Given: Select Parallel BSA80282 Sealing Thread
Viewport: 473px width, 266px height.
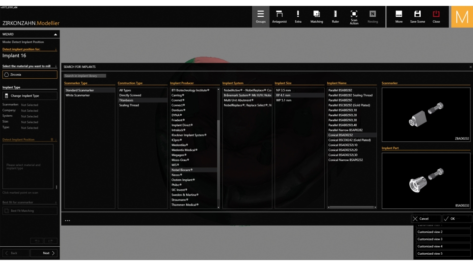Looking at the screenshot, I should (352, 95).
